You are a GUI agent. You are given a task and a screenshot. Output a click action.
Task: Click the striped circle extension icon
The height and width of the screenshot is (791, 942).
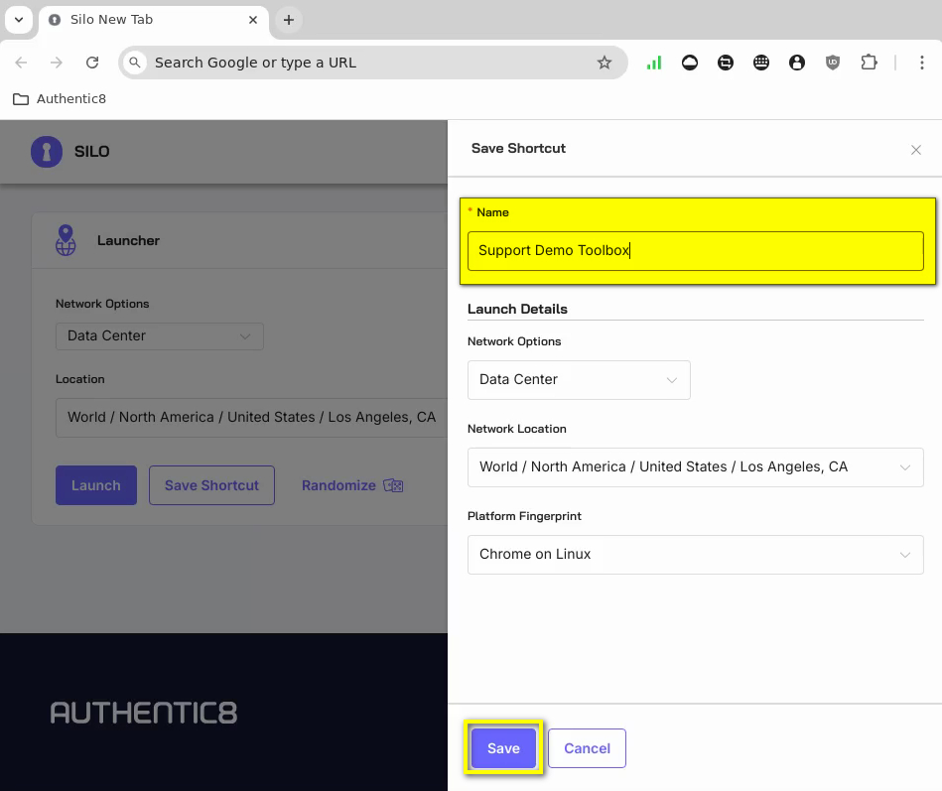coord(726,63)
